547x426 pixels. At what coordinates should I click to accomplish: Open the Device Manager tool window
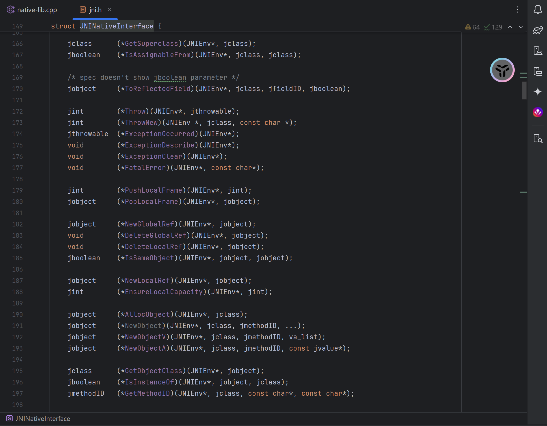coord(538,51)
